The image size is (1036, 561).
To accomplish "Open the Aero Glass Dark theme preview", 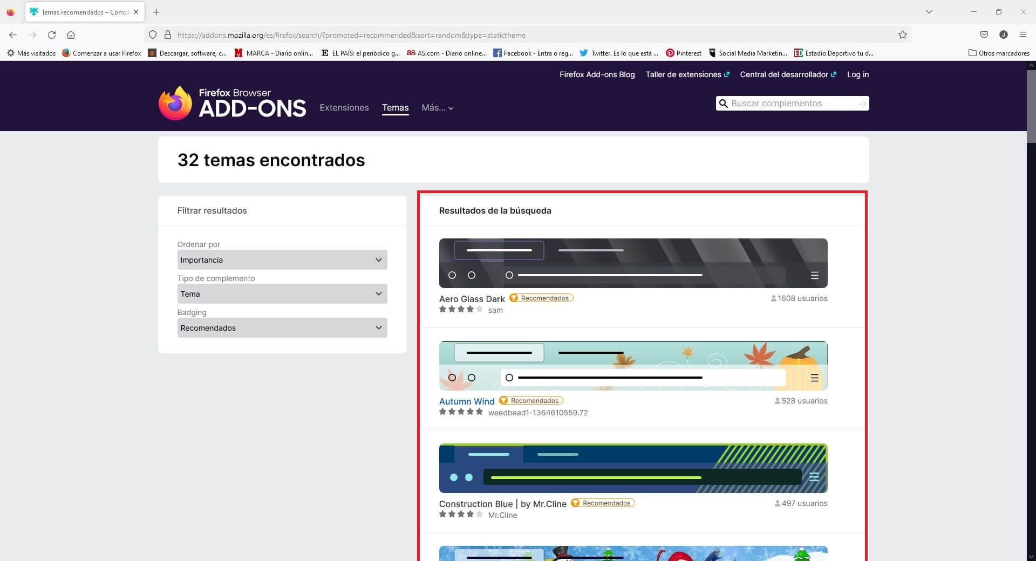I will (x=633, y=263).
